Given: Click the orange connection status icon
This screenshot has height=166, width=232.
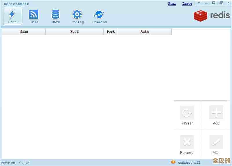Looking at the screenshot, I should (x=173, y=162).
